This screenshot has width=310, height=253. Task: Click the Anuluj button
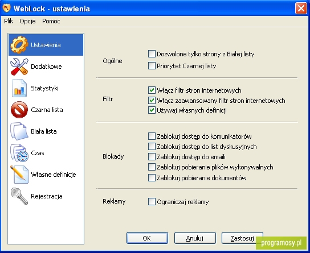click(195, 238)
